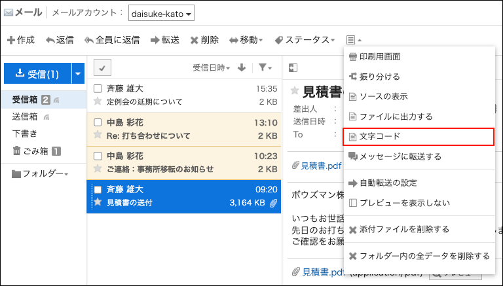
Task: Open the filter funnel dropdown
Action: click(265, 67)
